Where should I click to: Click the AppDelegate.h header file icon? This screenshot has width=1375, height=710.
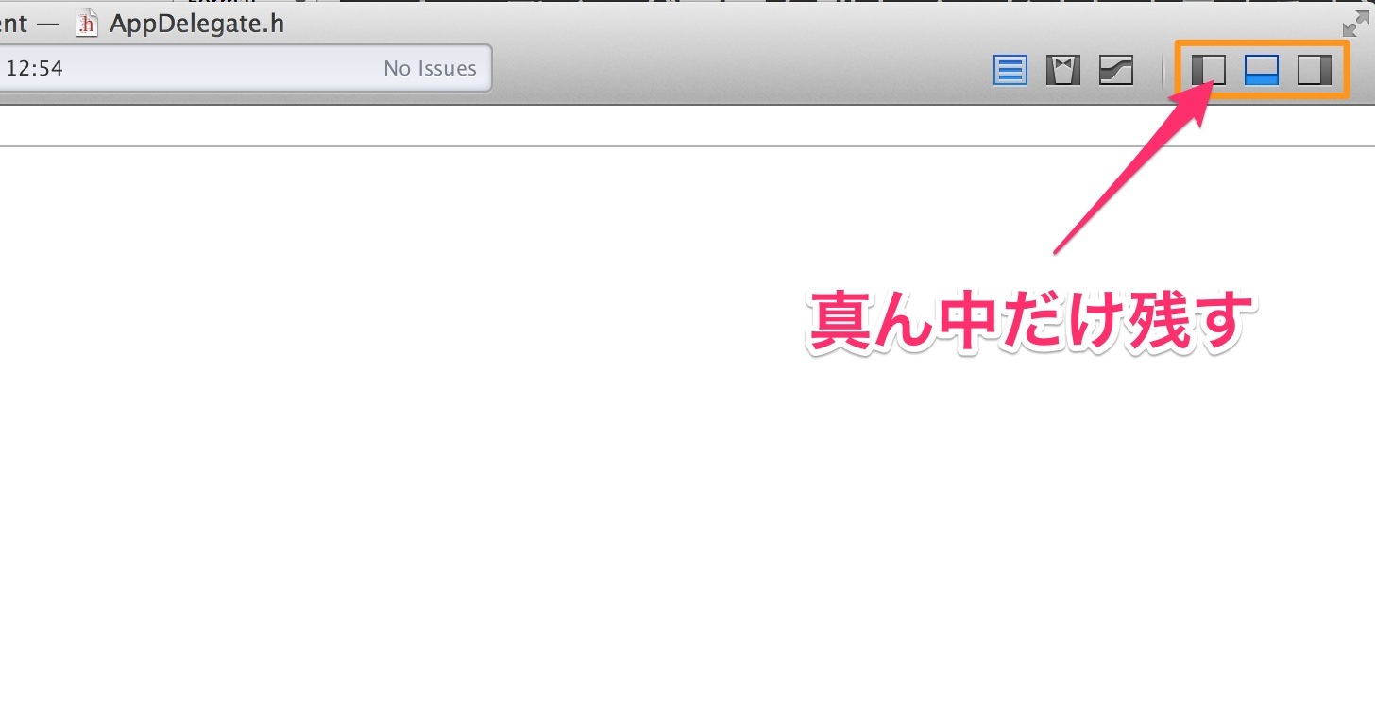pos(87,24)
